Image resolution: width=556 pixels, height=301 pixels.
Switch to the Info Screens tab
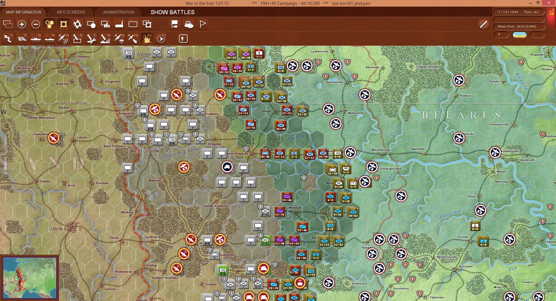(x=71, y=12)
